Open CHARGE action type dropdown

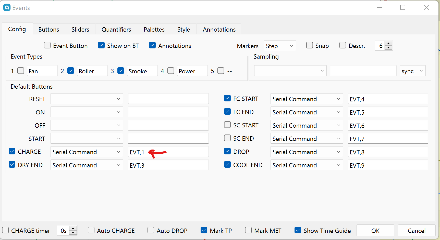click(87, 152)
